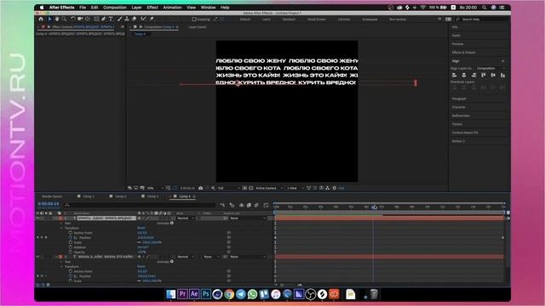545x306 pixels.
Task: Toggle Position stopwatch of second layer
Action: pyautogui.click(x=71, y=276)
